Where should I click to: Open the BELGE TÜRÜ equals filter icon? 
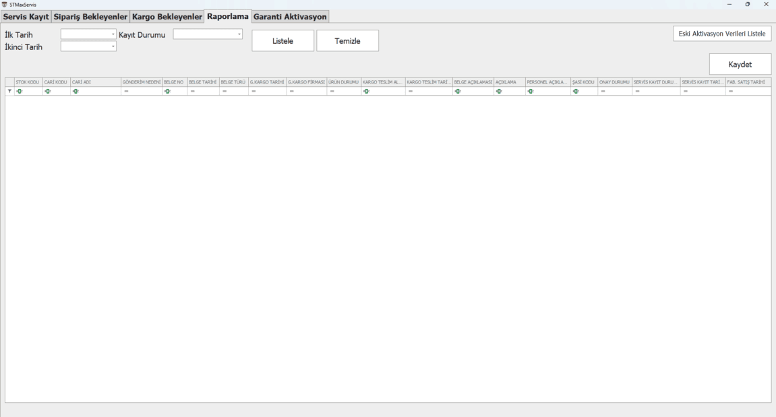coord(225,91)
